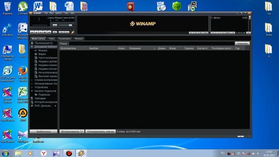Expand the Устройства node
Image resolution: width=279 pixels, height=157 pixels.
[x=32, y=87]
